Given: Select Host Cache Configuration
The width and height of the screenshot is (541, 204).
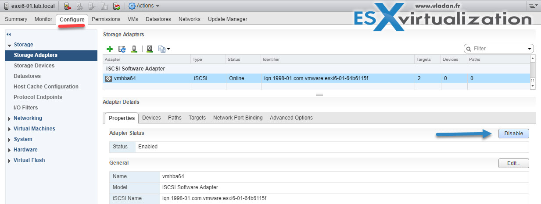Looking at the screenshot, I should tap(46, 87).
